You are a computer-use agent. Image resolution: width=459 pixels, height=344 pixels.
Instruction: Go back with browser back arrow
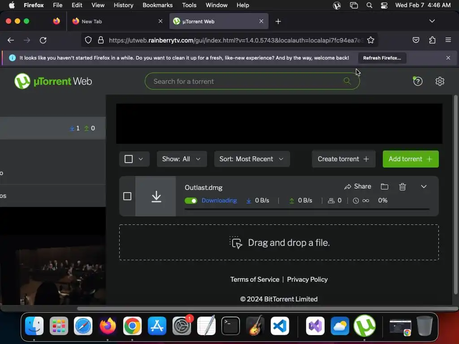click(x=11, y=40)
